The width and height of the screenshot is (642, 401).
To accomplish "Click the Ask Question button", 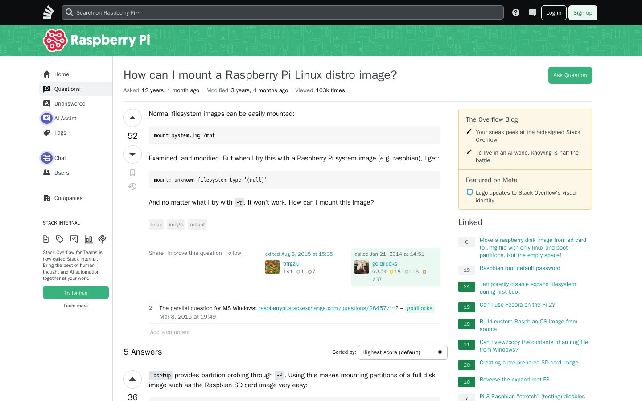I will [x=570, y=75].
